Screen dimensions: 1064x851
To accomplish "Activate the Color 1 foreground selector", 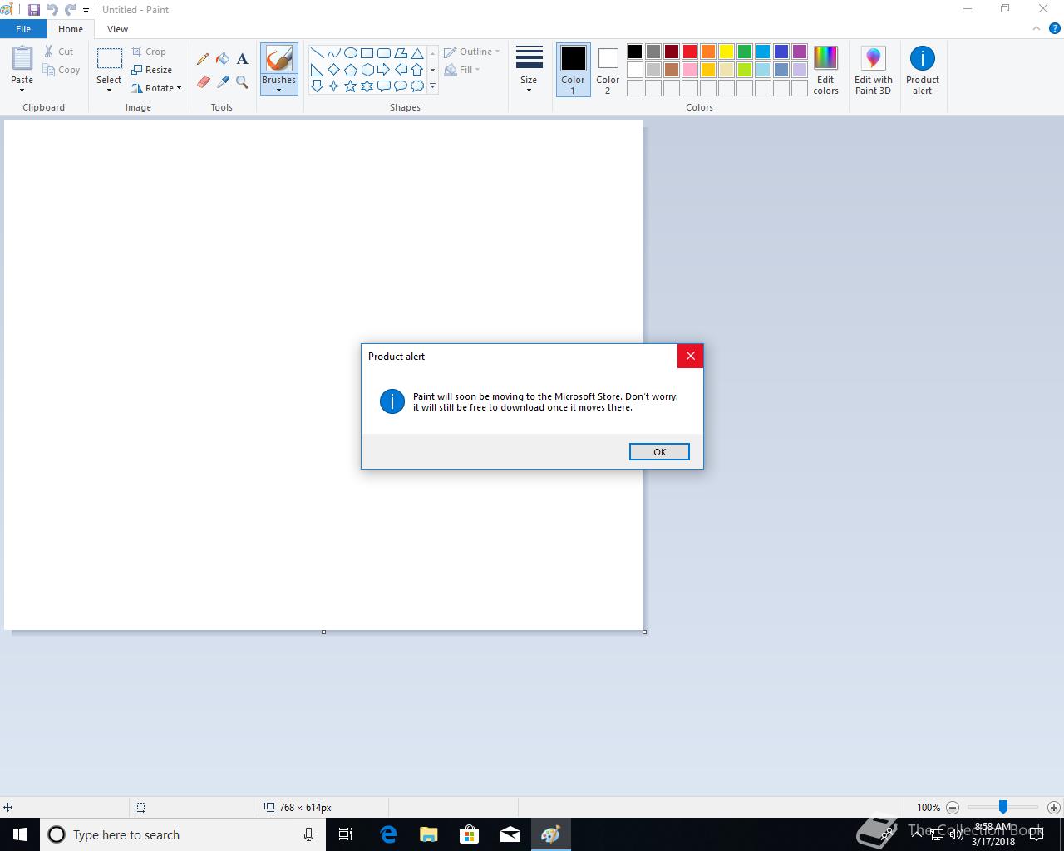I will [x=573, y=70].
